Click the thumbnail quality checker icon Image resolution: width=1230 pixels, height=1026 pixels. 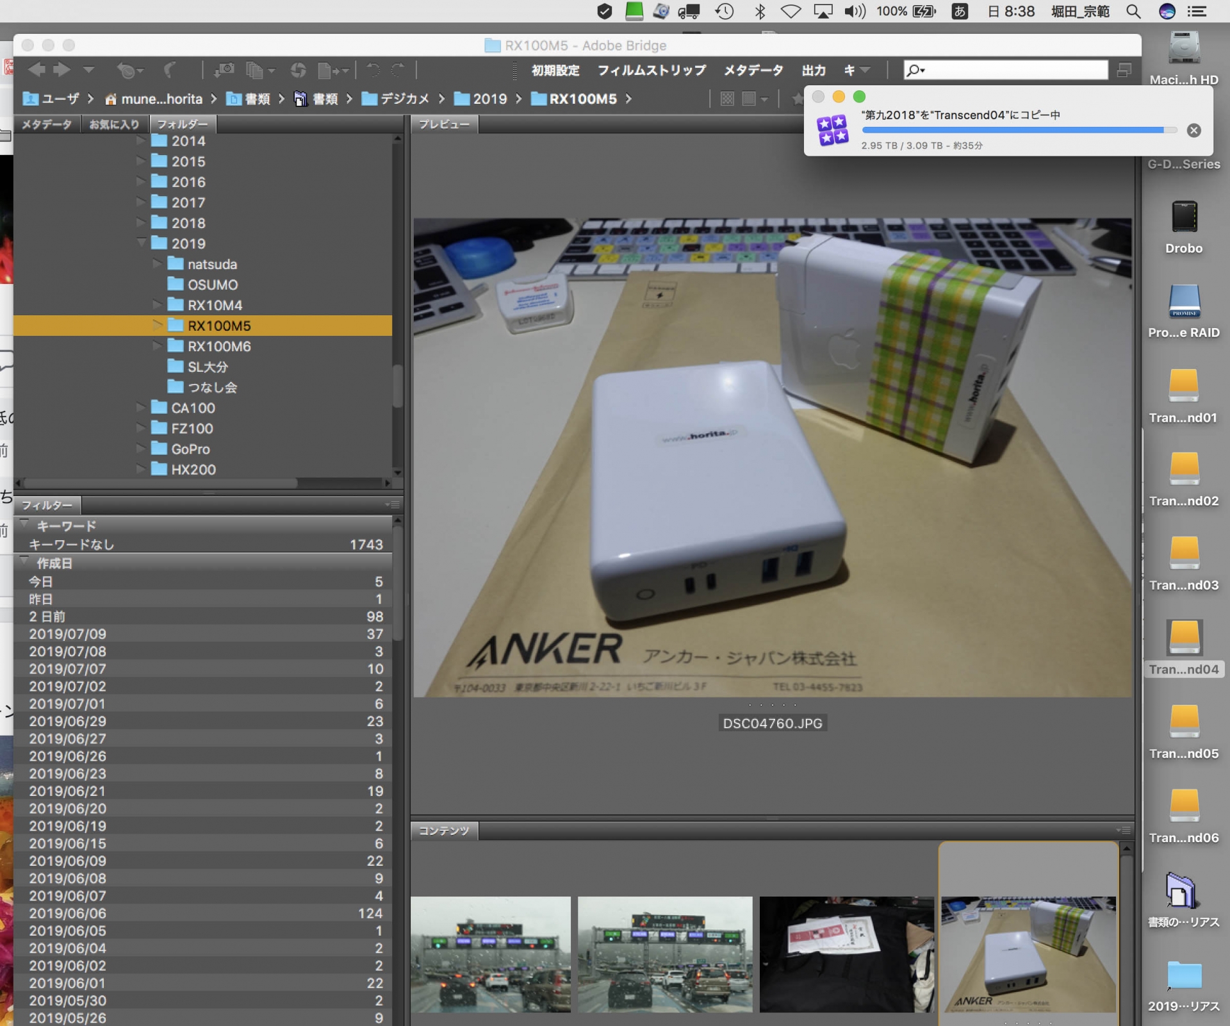[727, 99]
